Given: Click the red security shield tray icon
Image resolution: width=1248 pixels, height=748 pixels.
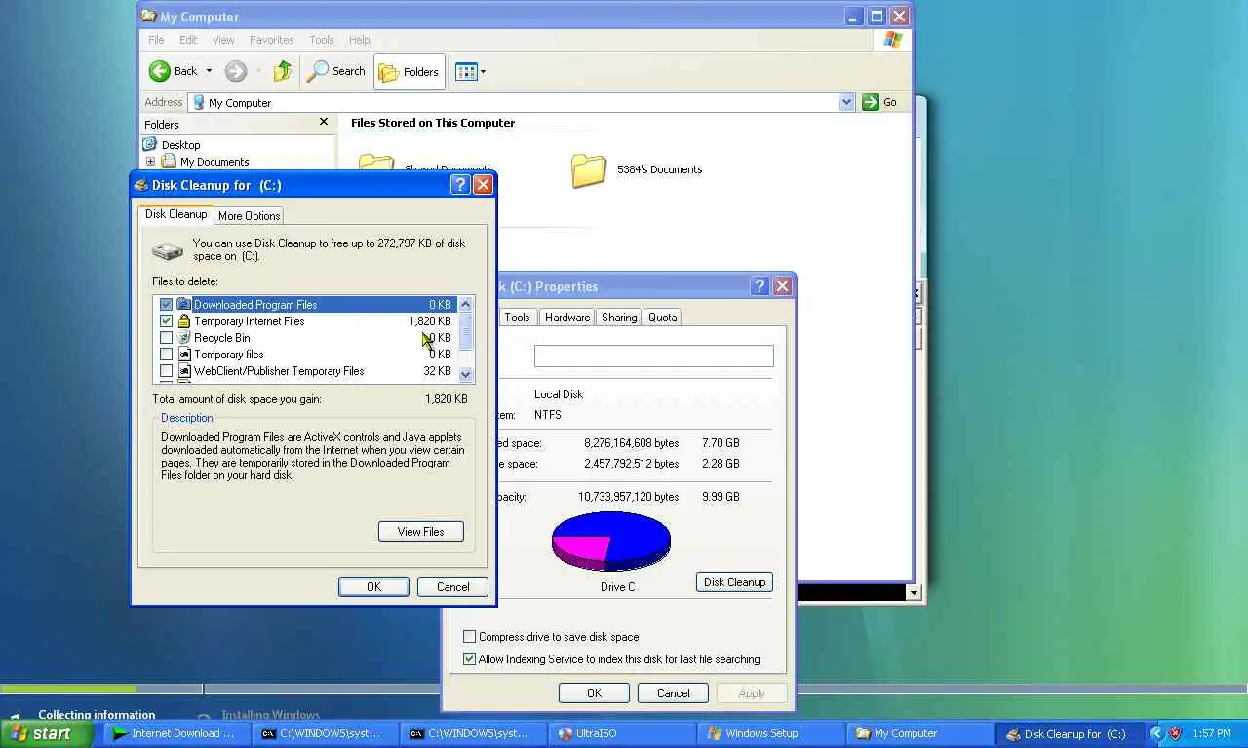Looking at the screenshot, I should [1175, 733].
